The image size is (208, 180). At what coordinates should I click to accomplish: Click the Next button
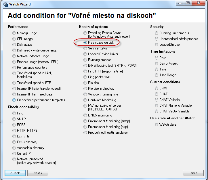(38, 173)
